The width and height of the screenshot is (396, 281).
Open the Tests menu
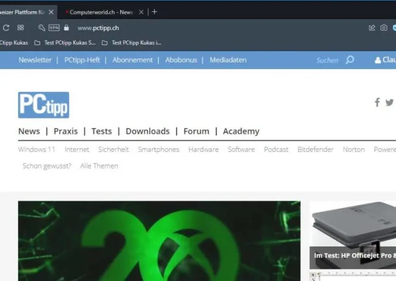[101, 132]
